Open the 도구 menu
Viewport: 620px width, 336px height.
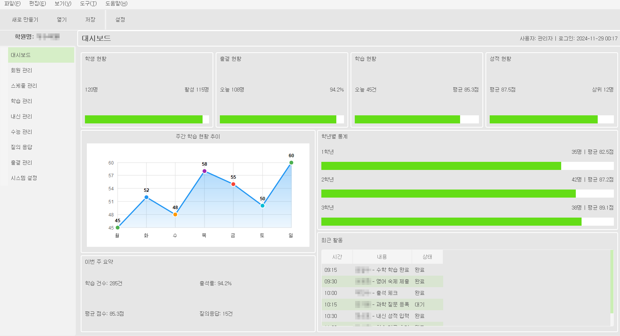pos(88,3)
